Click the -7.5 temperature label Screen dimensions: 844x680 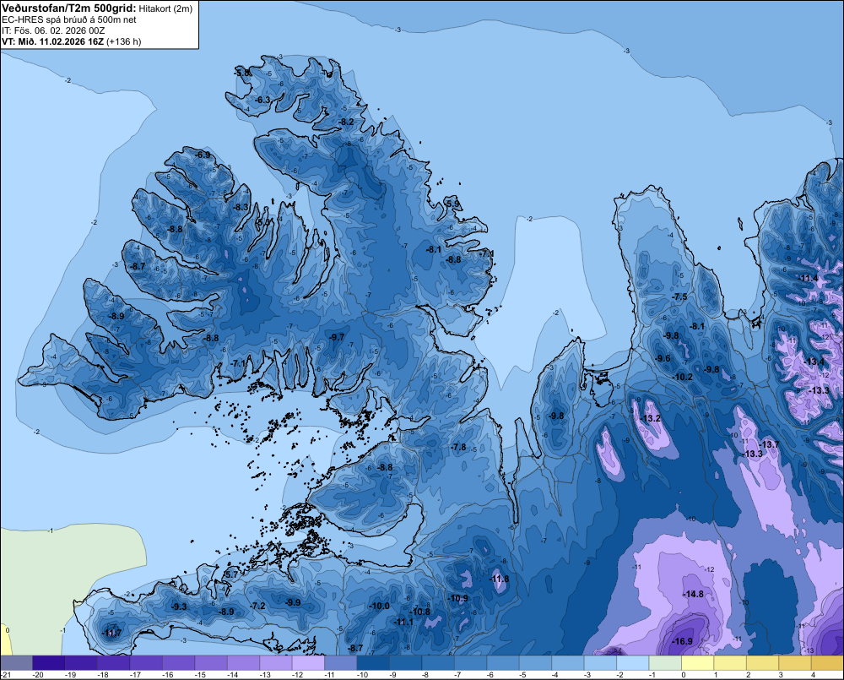[679, 296]
